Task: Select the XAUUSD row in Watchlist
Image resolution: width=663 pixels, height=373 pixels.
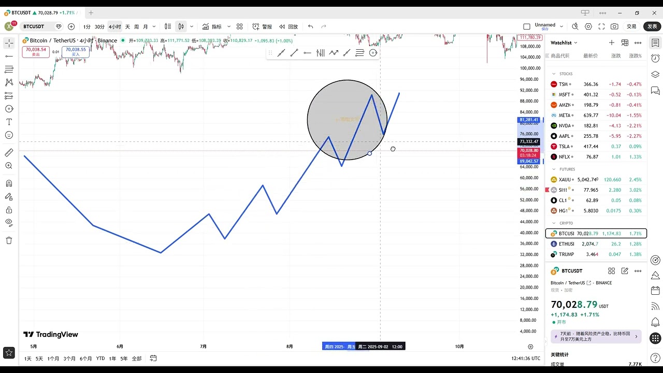Action: pyautogui.click(x=596, y=180)
